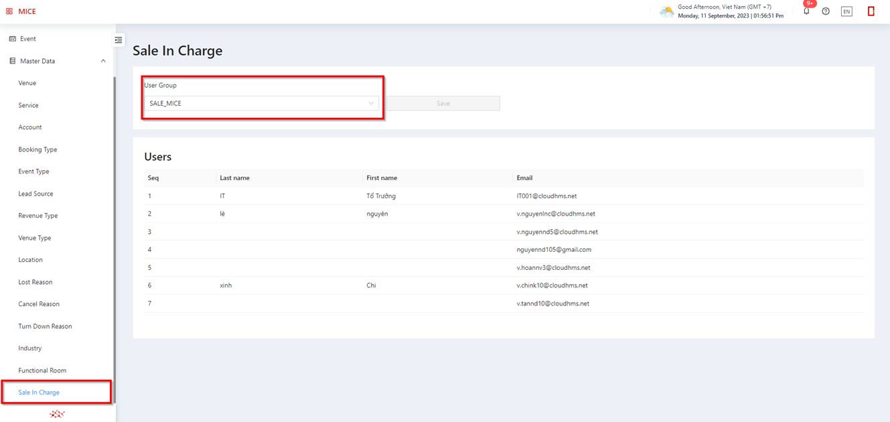The image size is (890, 422).
Task: Click the Event calendar icon in sidebar
Action: (12, 39)
